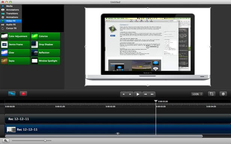This screenshot has width=231, height=144.
Task: Click the Reflection thumbnail icon
Action: coord(34,53)
